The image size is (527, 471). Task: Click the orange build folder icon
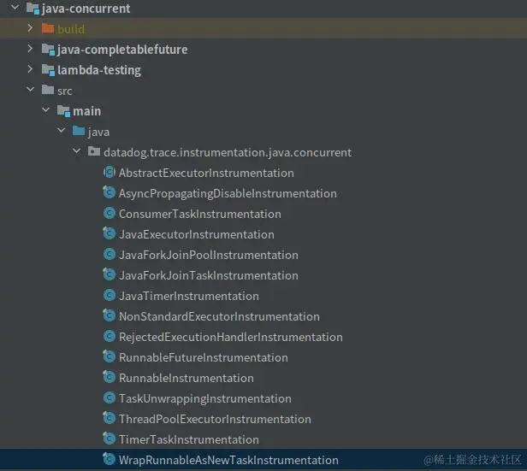click(x=48, y=28)
